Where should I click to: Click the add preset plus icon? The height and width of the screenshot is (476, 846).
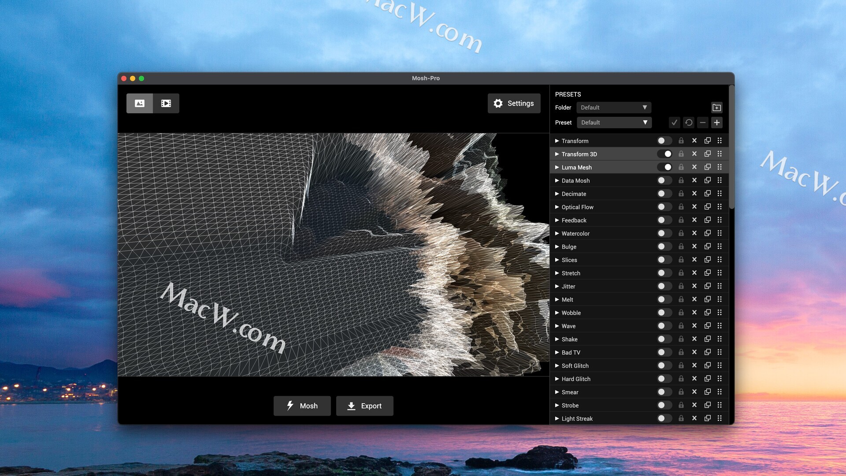click(717, 123)
